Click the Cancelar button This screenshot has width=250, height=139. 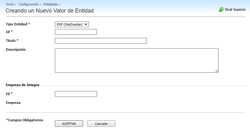[101, 124]
